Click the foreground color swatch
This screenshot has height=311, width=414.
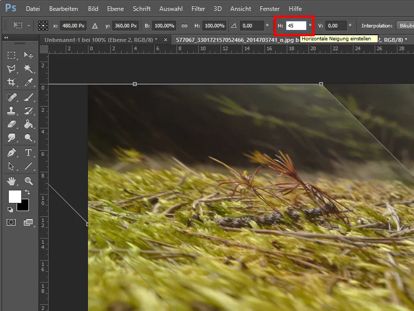[x=15, y=197]
